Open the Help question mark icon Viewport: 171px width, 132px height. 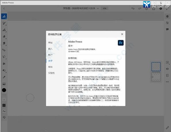pyautogui.click(x=147, y=9)
